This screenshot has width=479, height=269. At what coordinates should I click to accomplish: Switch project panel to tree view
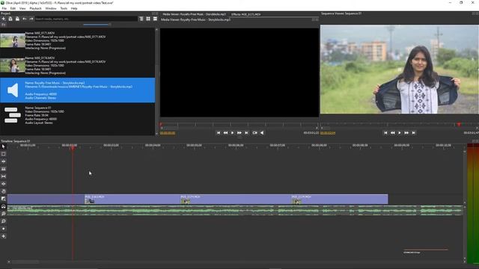click(x=141, y=19)
